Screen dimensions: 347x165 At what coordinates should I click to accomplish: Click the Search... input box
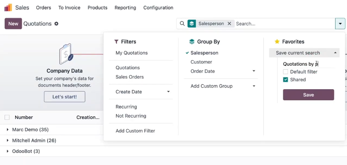pos(285,24)
